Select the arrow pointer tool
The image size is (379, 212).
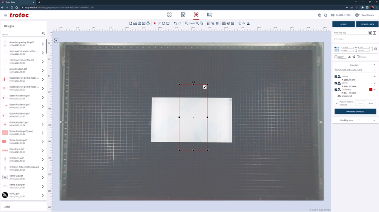coord(155,23)
